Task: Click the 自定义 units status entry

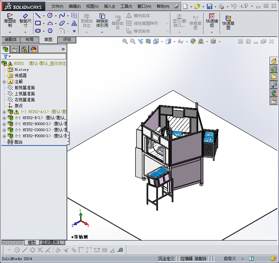Action: coord(230,259)
